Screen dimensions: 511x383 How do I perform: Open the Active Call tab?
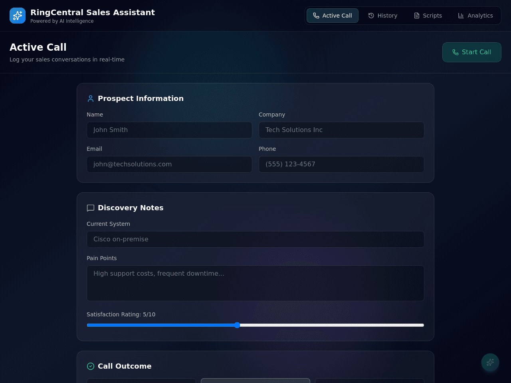point(333,16)
